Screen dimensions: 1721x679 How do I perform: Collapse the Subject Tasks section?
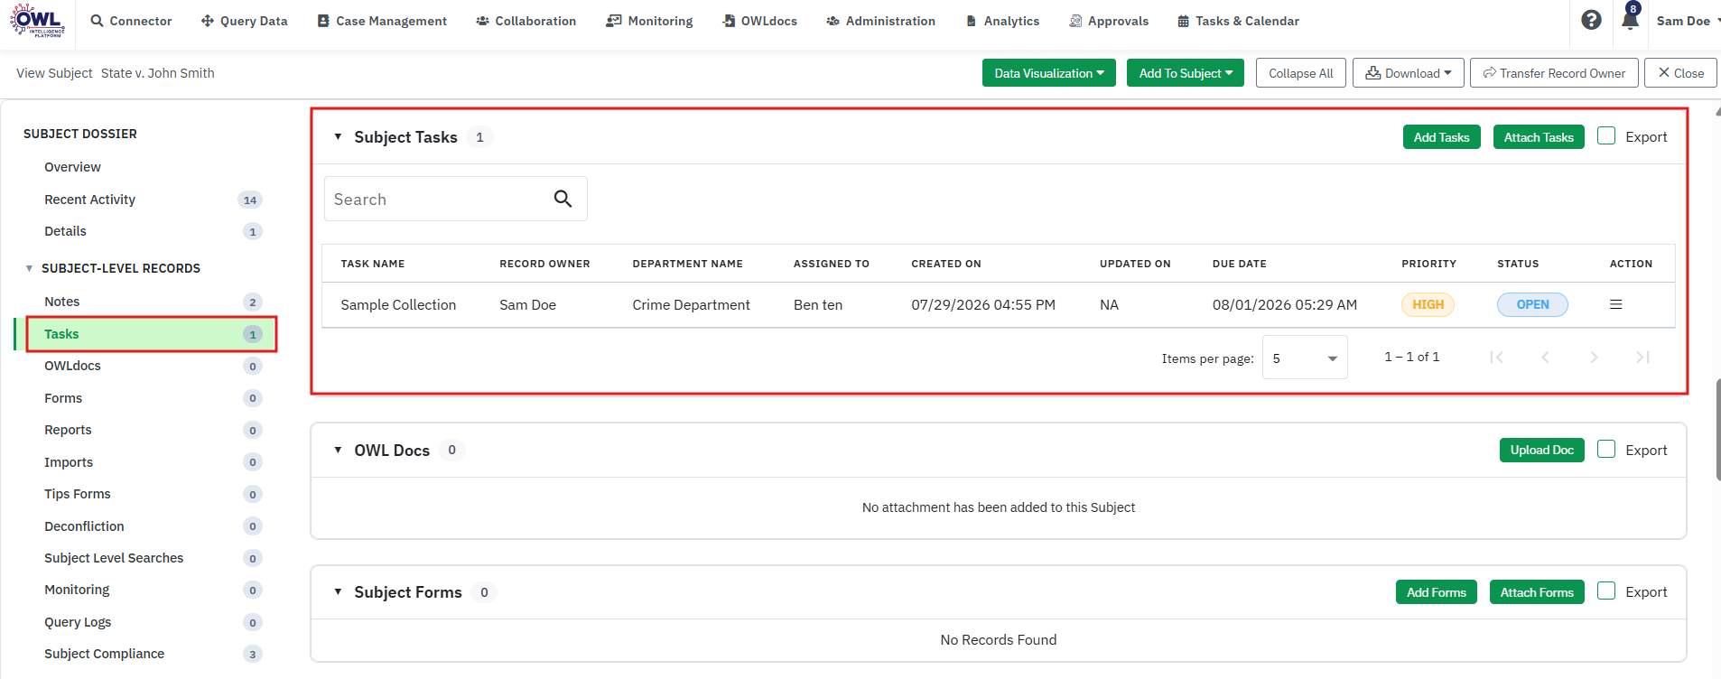pyautogui.click(x=338, y=137)
